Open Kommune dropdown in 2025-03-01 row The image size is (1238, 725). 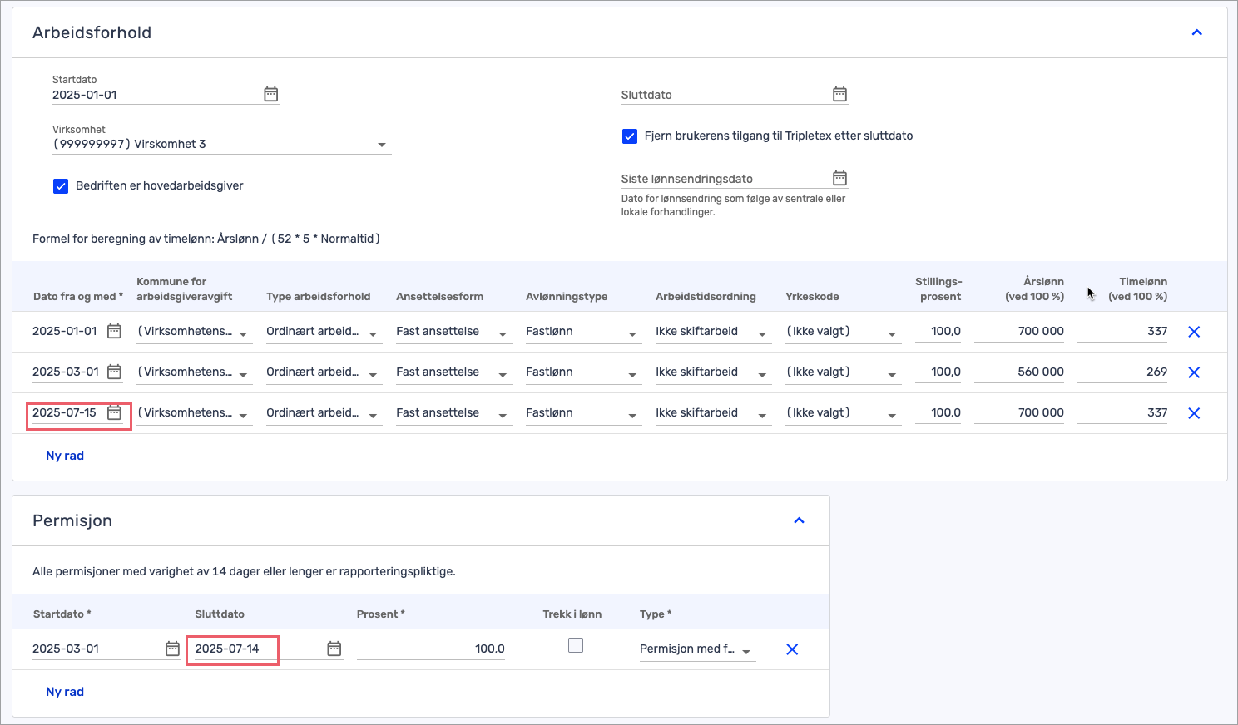coord(195,372)
